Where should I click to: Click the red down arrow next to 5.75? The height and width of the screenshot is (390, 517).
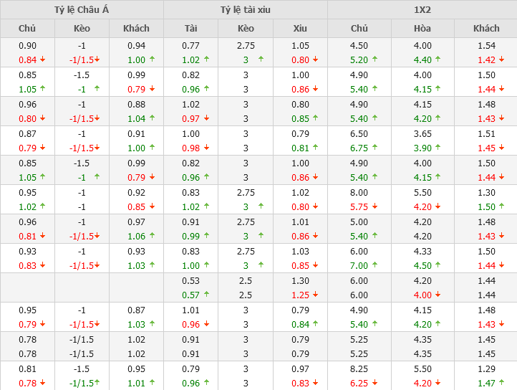[x=376, y=207]
